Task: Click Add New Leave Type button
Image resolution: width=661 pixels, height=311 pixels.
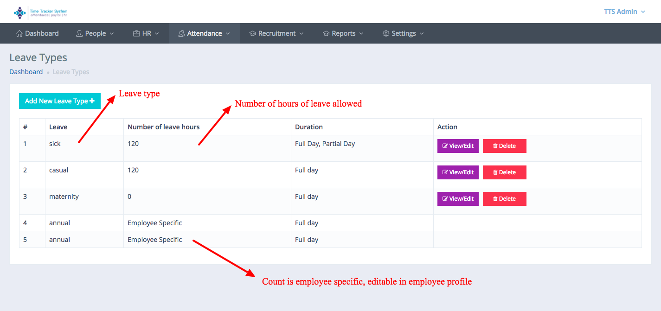Action: click(60, 101)
